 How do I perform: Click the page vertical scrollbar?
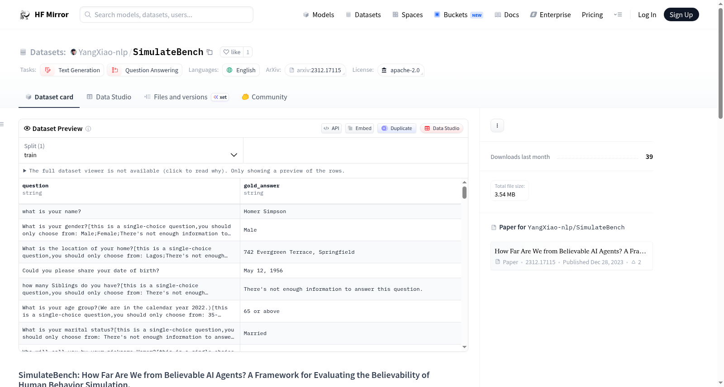tap(720, 63)
